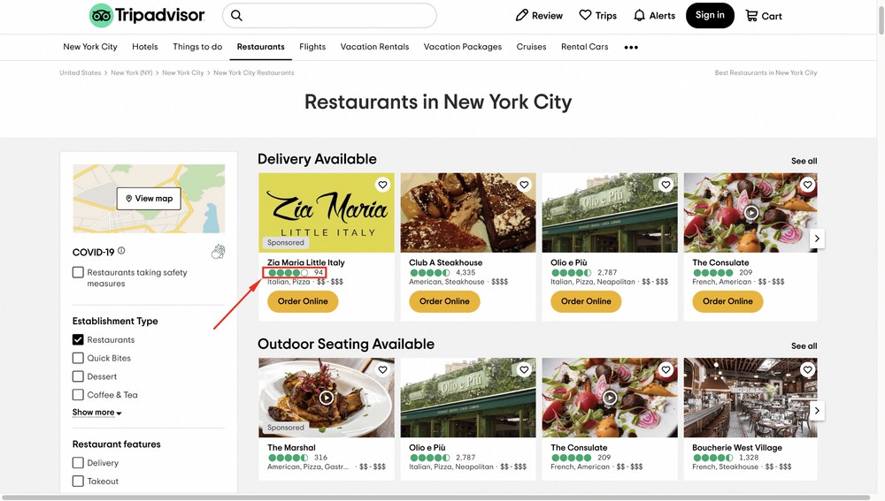Screen dimensions: 885x501
Task: Click Best Restaurants in New York City link
Action: click(766, 72)
